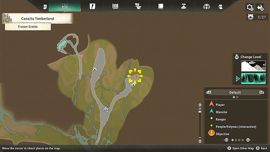
Task: Open the book icon tab
Action: click(x=161, y=6)
